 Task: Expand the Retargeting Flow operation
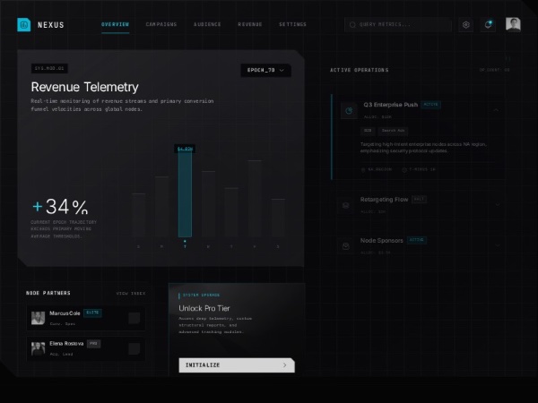pos(498,205)
